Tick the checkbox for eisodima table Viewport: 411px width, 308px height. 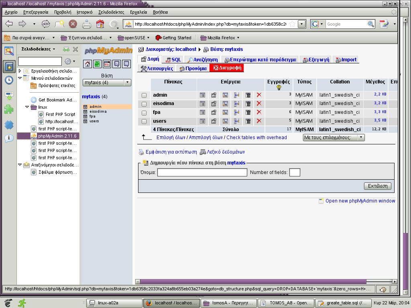[144, 104]
